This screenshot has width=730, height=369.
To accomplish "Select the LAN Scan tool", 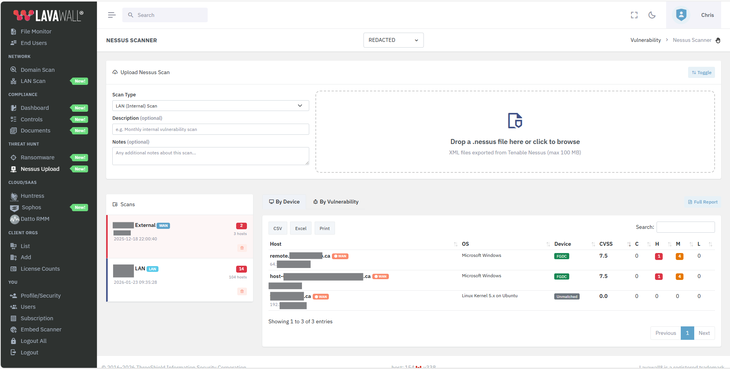I will click(32, 81).
